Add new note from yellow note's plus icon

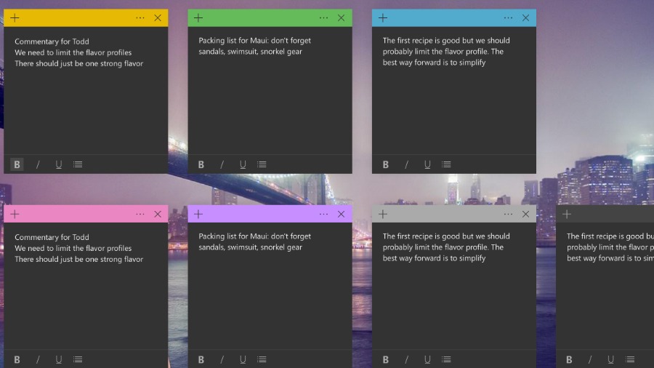[15, 18]
